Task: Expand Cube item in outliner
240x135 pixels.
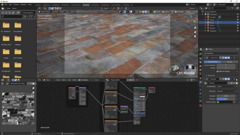Action: click(x=205, y=20)
